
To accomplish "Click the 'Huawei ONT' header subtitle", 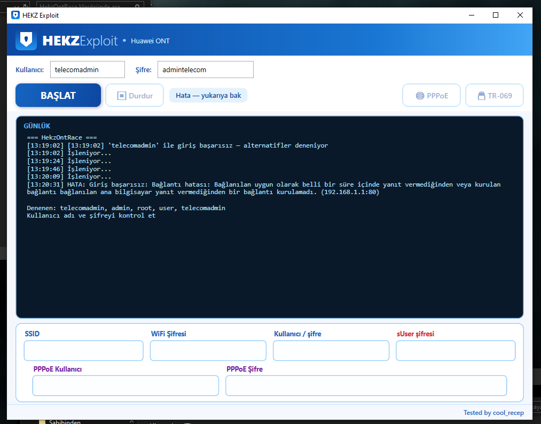I will coord(151,41).
